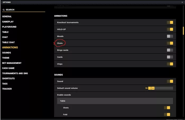Viewport: 185px width, 120px height.
Task: Enable the Moods animation toggle
Action: (x=170, y=36)
